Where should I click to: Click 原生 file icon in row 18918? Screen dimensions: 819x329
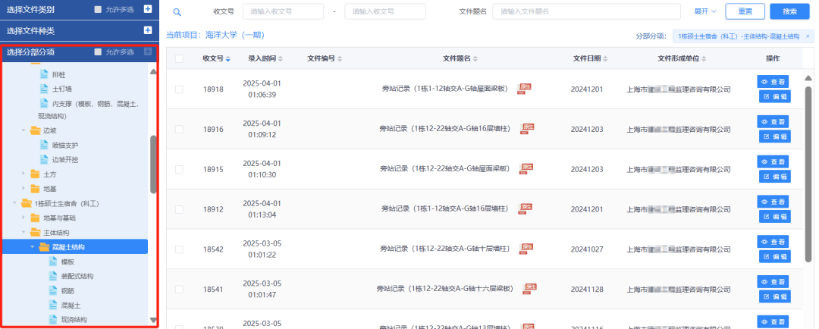(x=525, y=89)
